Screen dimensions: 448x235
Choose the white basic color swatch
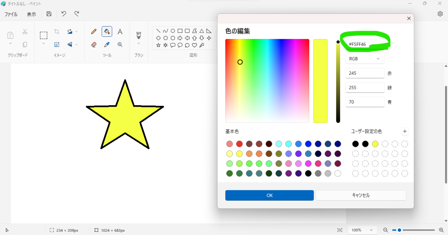coord(338,173)
